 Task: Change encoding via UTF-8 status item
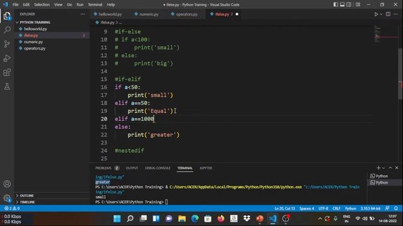tap(323, 208)
